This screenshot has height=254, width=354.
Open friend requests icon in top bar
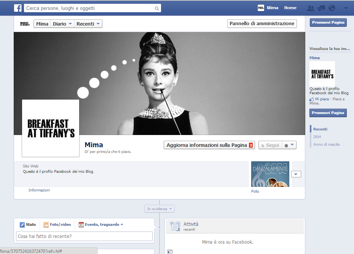click(311, 8)
